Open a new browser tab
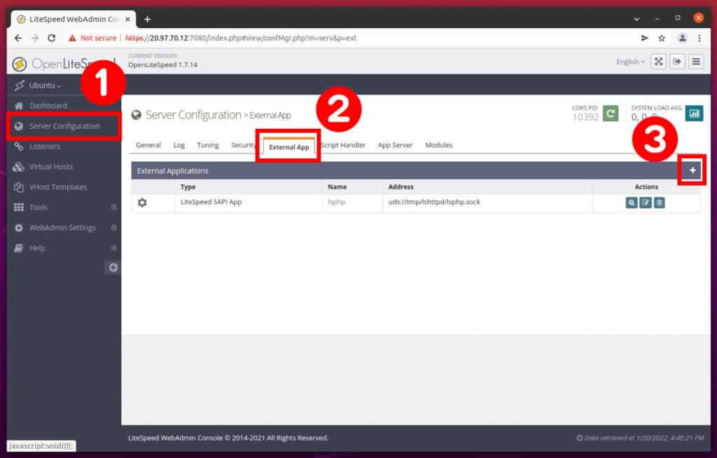 [147, 19]
